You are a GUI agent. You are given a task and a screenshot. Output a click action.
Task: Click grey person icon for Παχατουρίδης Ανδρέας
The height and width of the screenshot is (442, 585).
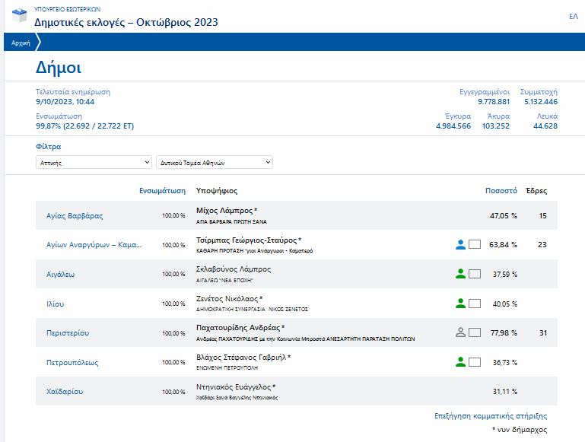coord(460,332)
